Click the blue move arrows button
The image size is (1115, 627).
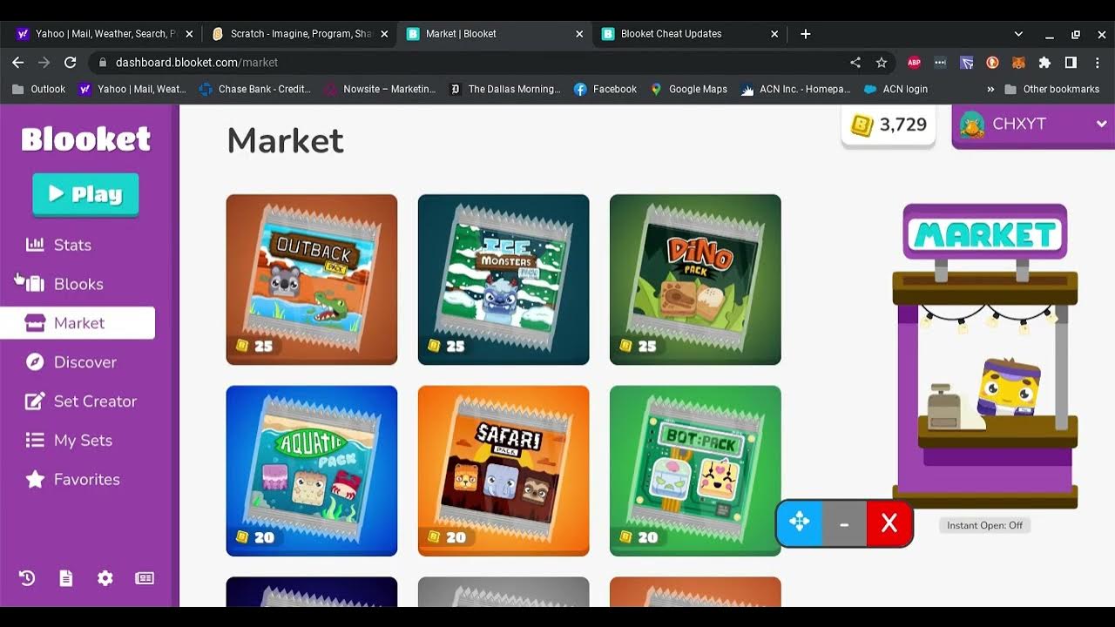coord(800,522)
